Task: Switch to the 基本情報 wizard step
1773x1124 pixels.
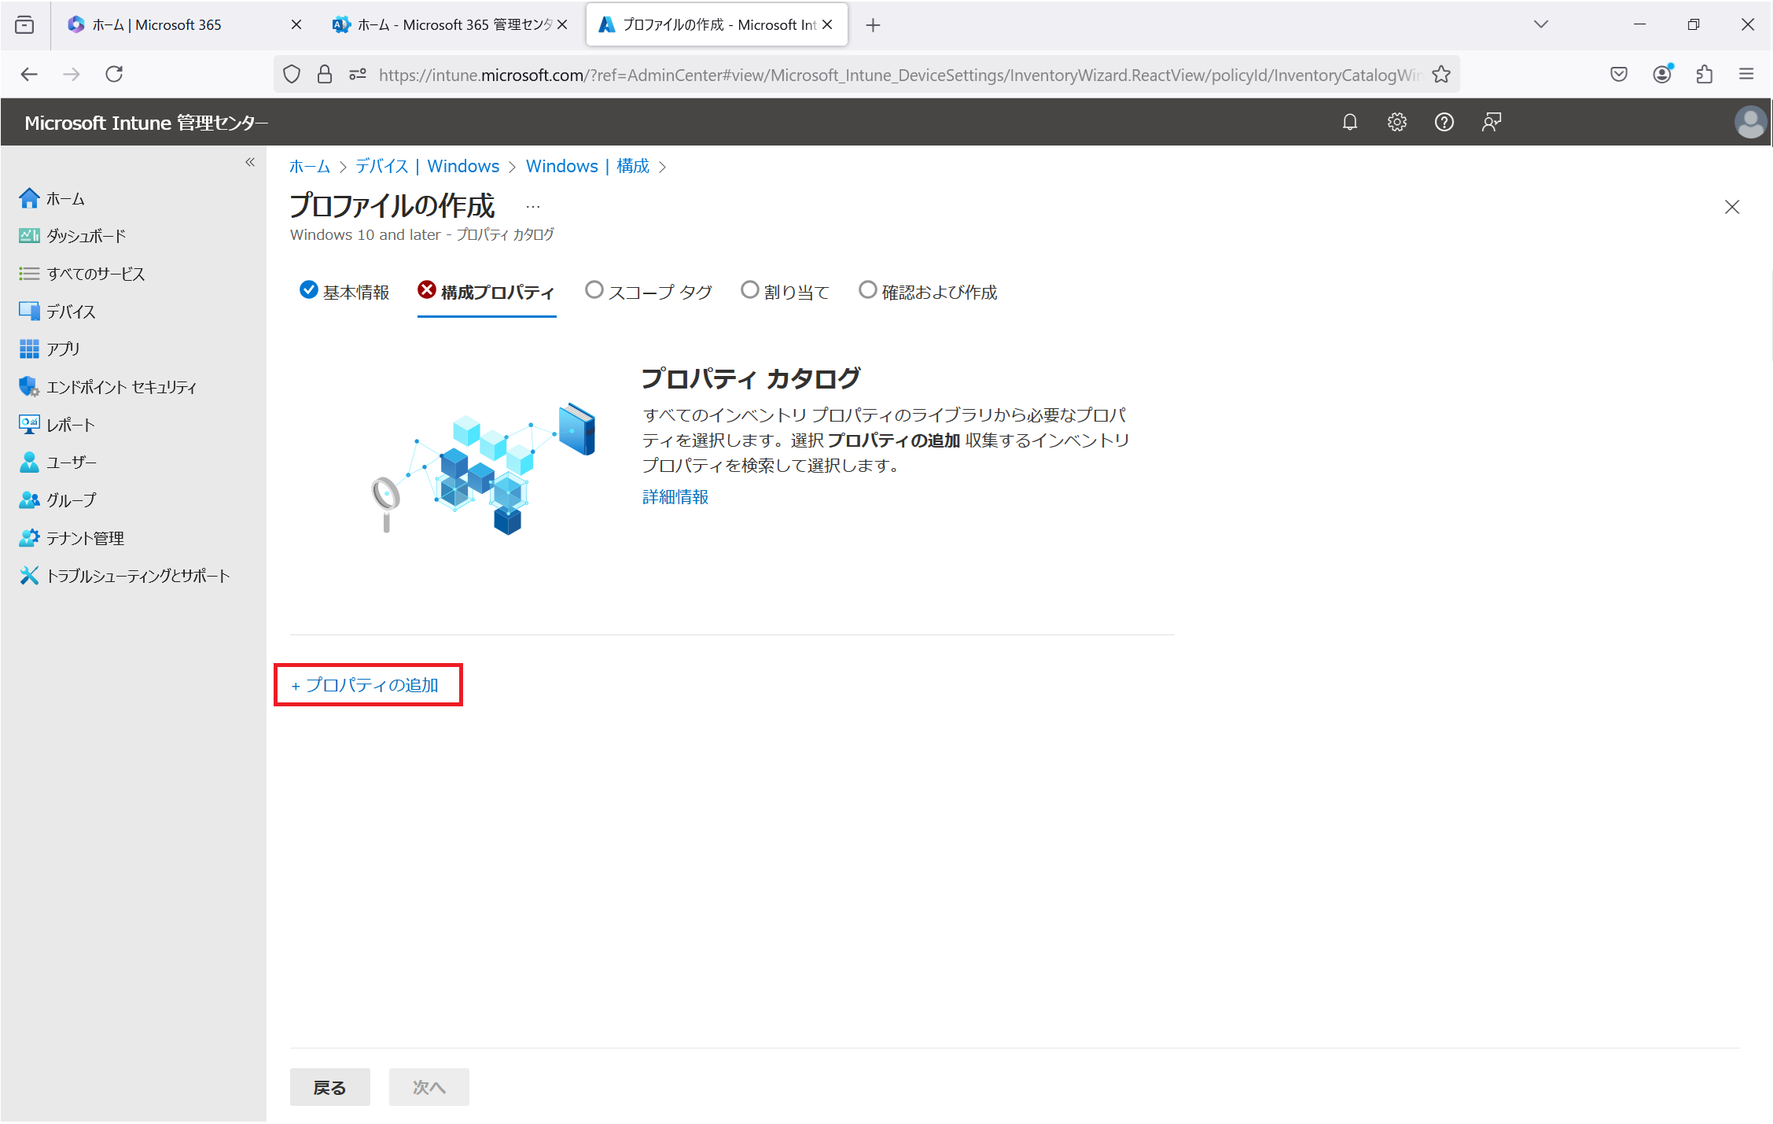Action: click(x=344, y=292)
